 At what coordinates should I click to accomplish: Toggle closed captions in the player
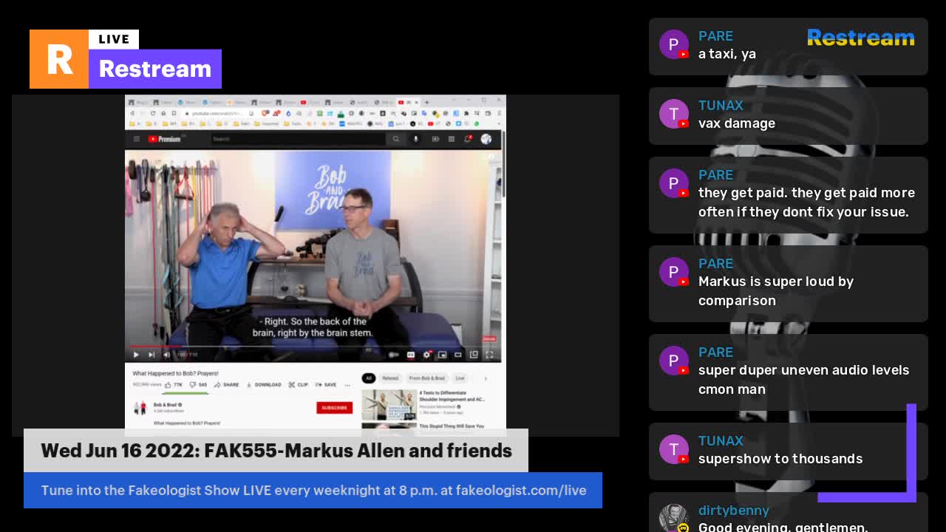click(x=411, y=355)
